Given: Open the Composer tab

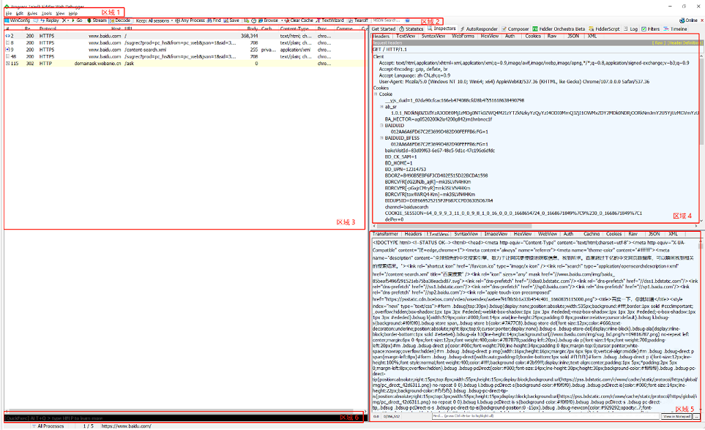Looking at the screenshot, I should coord(515,29).
